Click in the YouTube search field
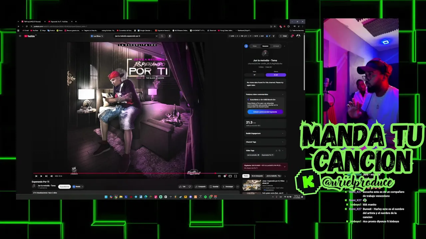Viewport: 426px width, 239px height. [x=134, y=36]
